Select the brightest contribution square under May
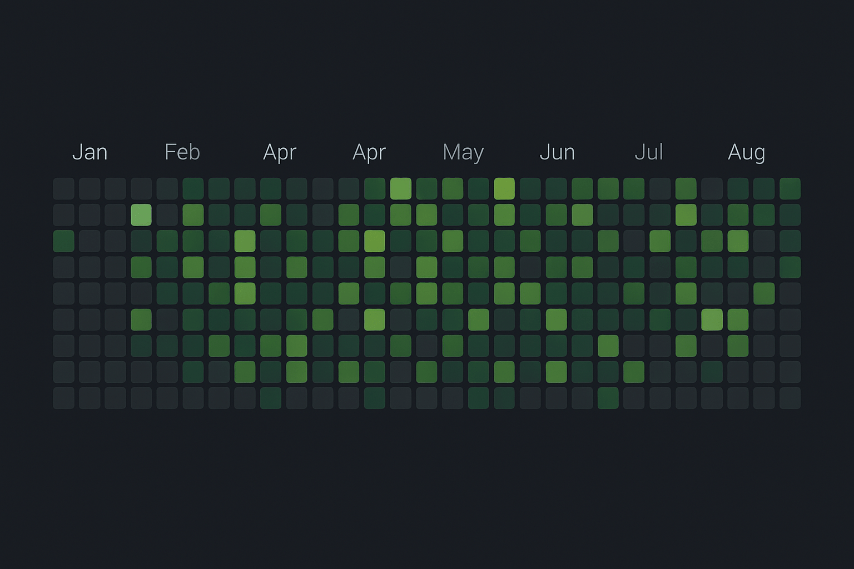Screen dimensions: 854x569 click(505, 188)
